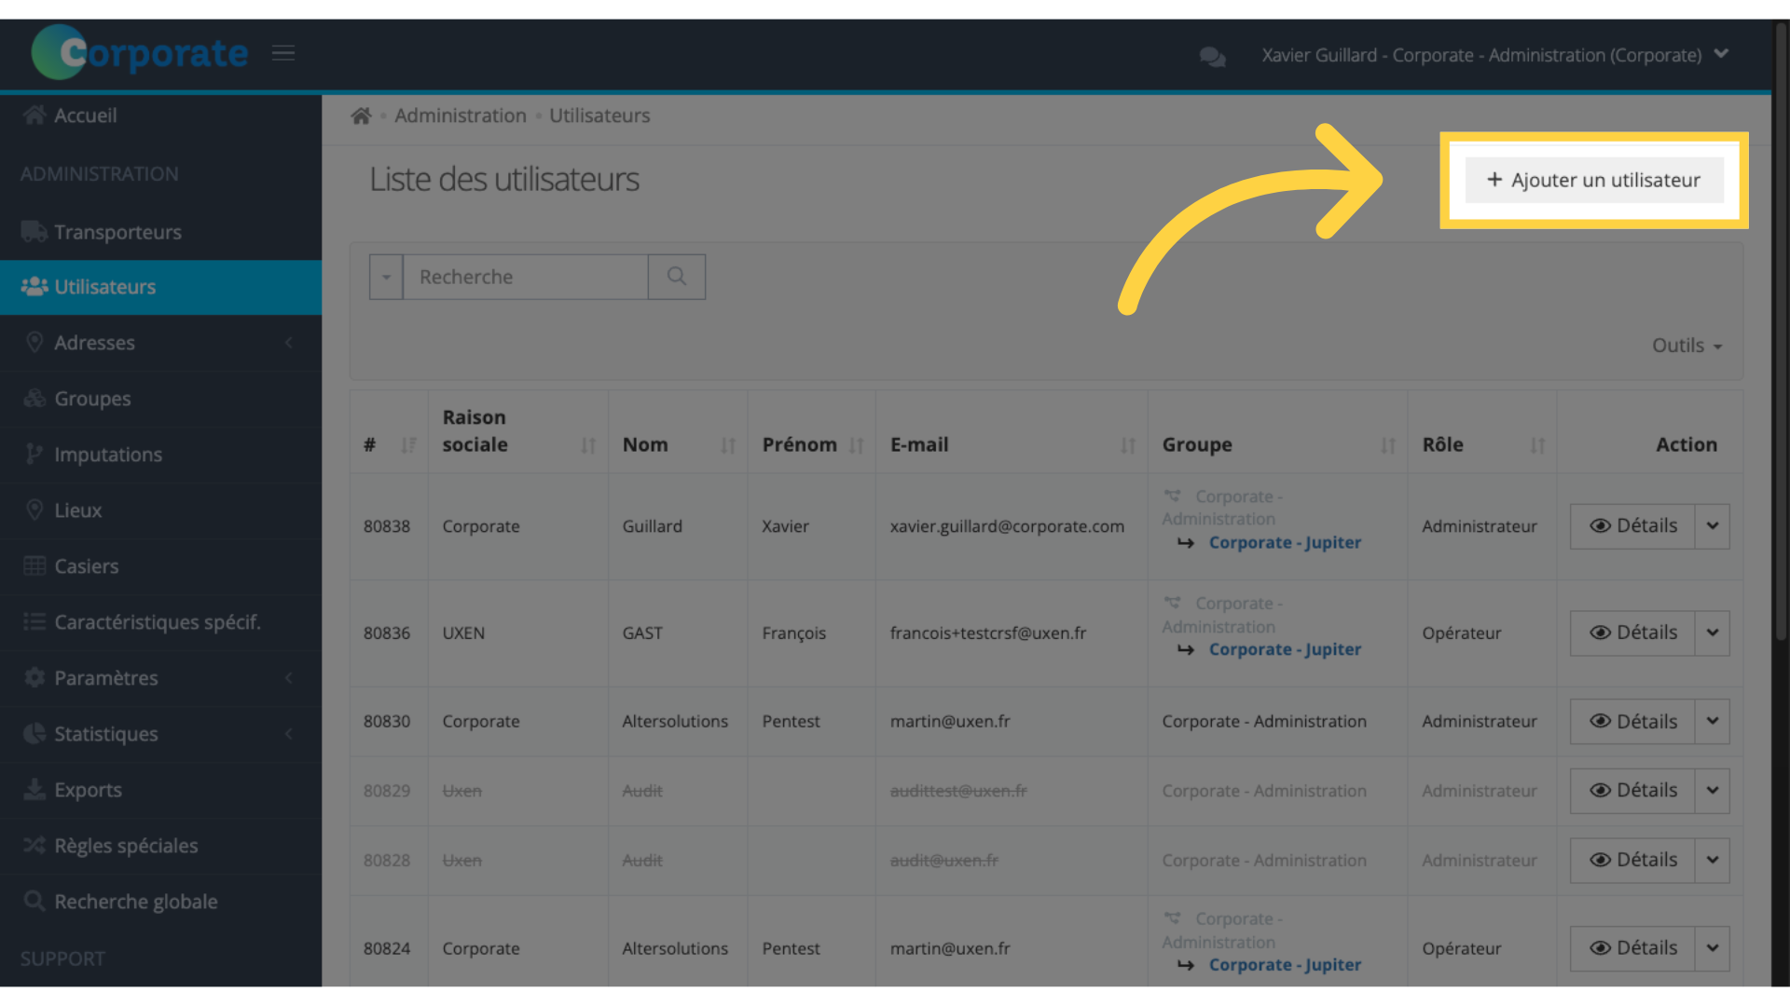Open action dropdown for user 80838
The width and height of the screenshot is (1790, 1006).
tap(1713, 526)
